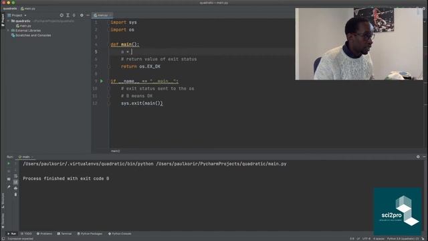
Task: Fold the comment block at line 10
Action: point(108,88)
